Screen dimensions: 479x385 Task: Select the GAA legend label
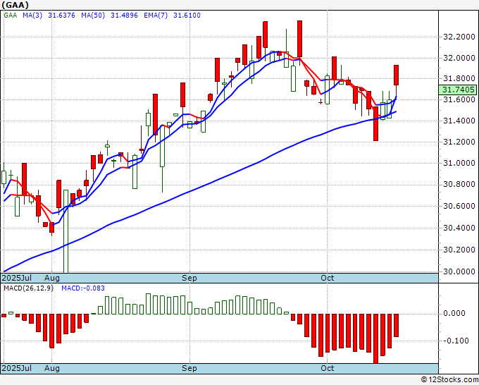[x=10, y=16]
